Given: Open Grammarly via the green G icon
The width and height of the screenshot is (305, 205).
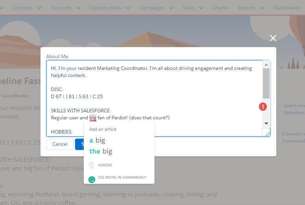Looking at the screenshot, I should pyautogui.click(x=92, y=179).
